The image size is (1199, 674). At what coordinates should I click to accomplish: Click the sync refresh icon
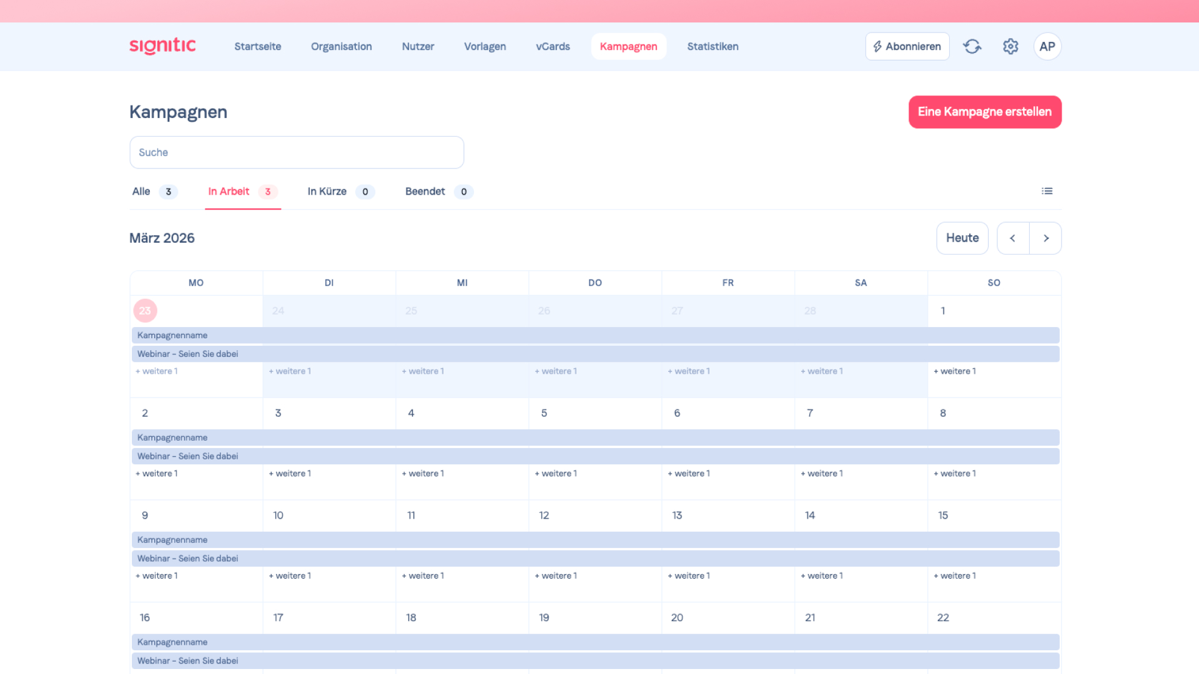[972, 46]
